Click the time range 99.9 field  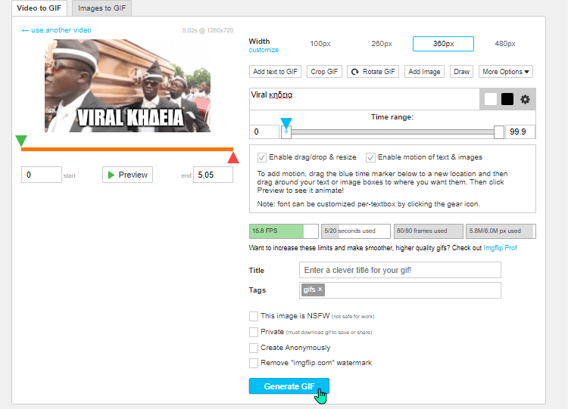pyautogui.click(x=520, y=132)
